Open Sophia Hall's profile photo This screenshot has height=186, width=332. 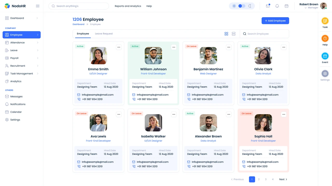pyautogui.click(x=263, y=123)
